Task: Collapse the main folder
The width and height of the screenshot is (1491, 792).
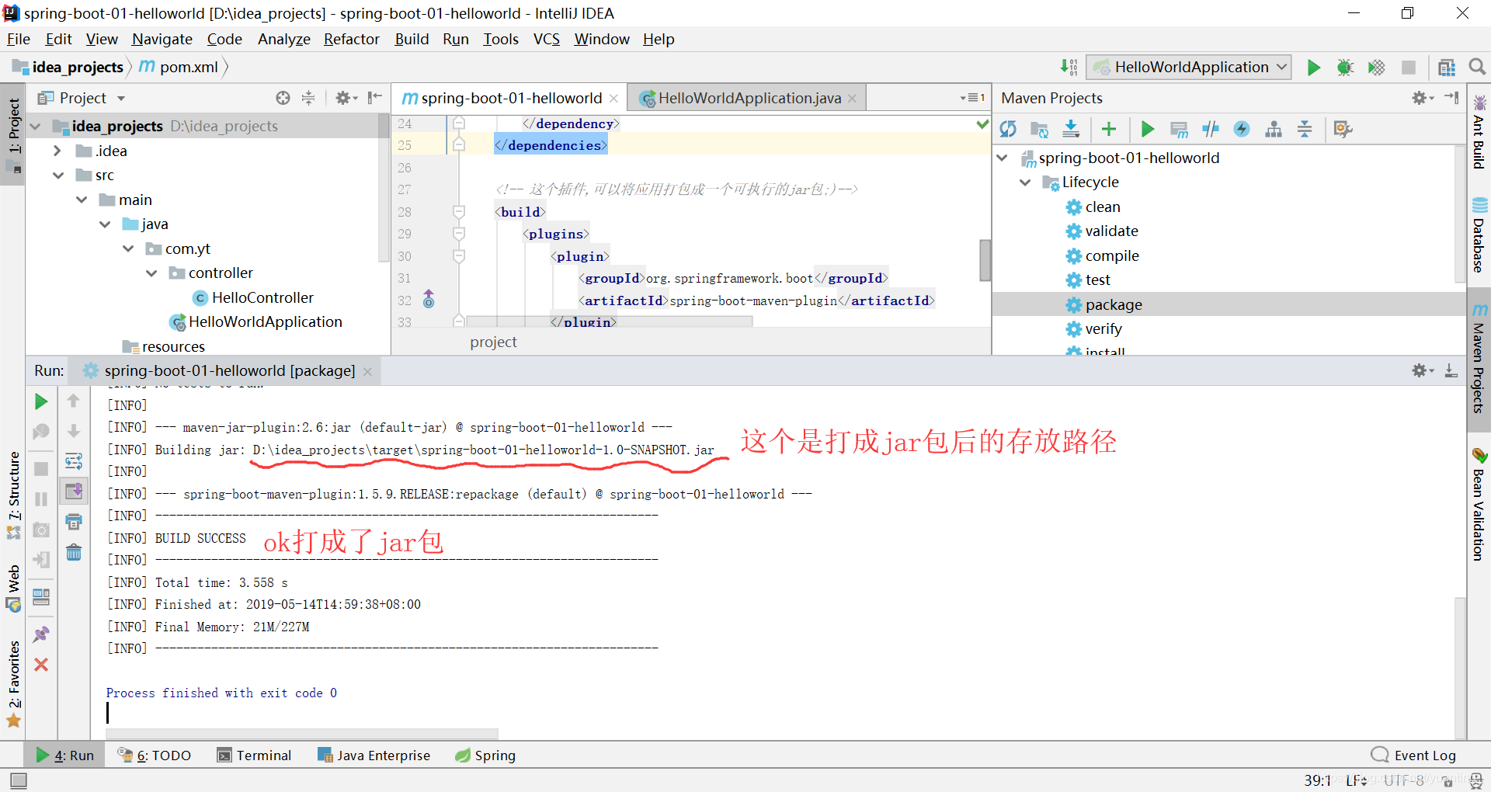Action: point(82,200)
